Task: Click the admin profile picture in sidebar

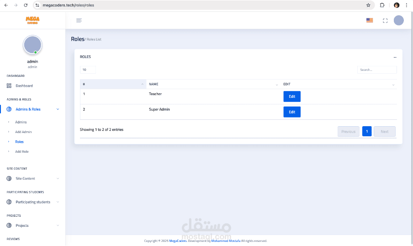Action: pos(32,45)
